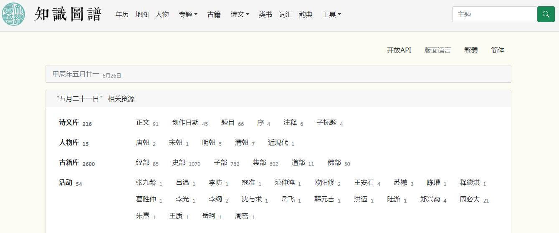Open 郑兴裔 activity entry
The height and width of the screenshot is (233, 559).
click(x=430, y=199)
